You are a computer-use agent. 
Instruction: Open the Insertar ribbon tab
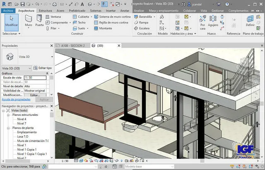pos(111,11)
